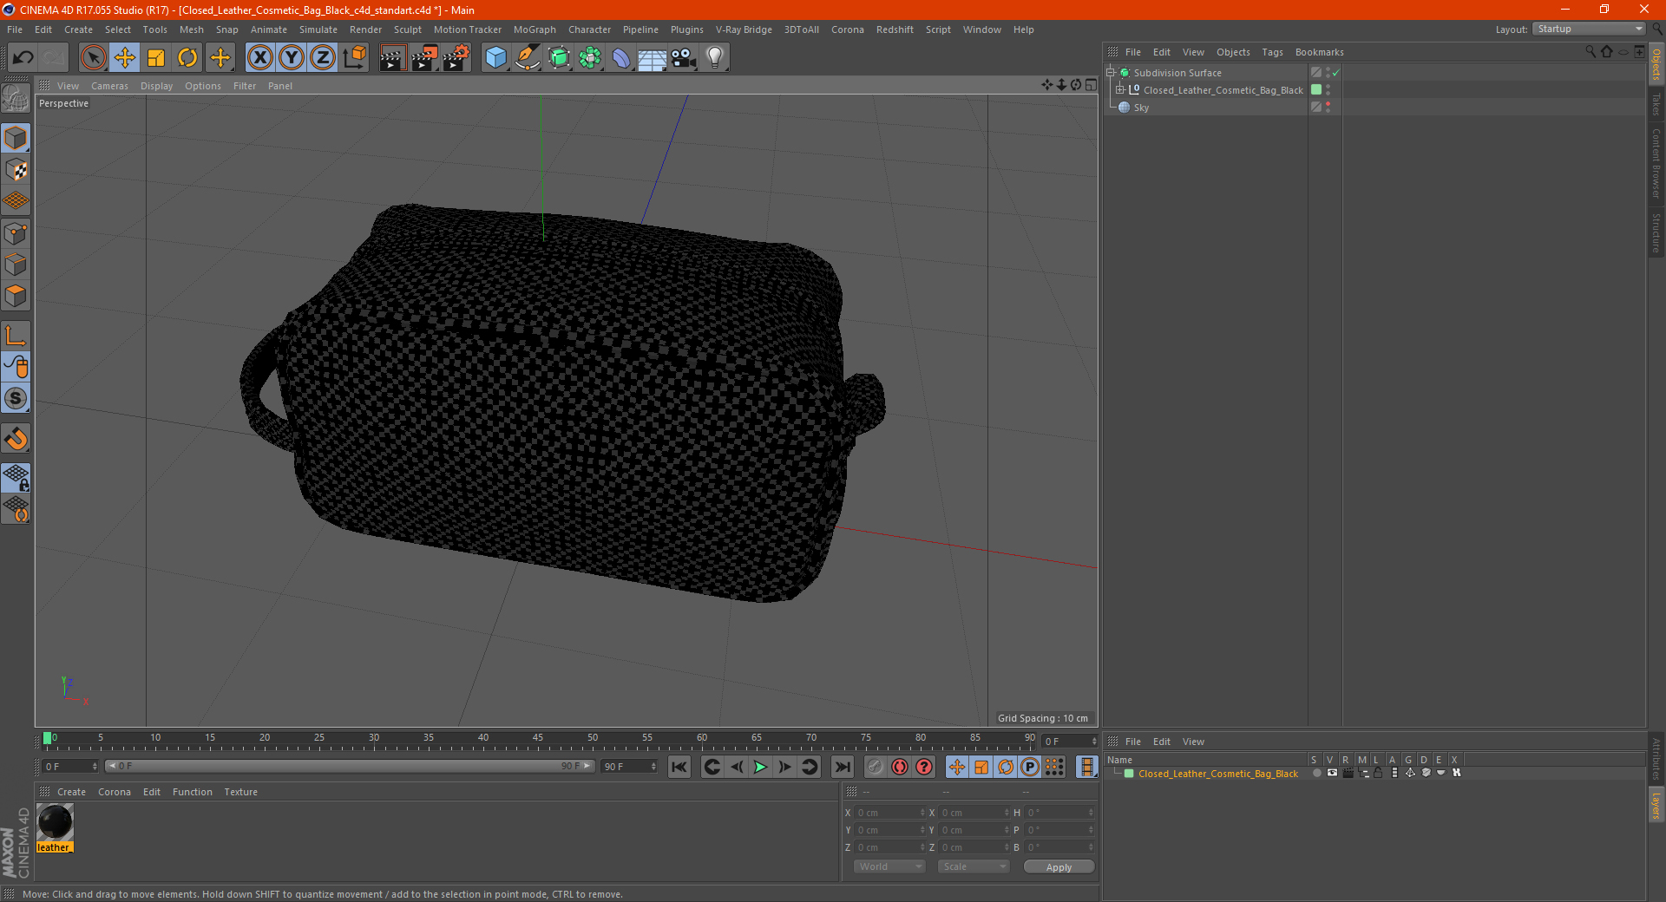Activate the Move tool in toolbar

(125, 58)
